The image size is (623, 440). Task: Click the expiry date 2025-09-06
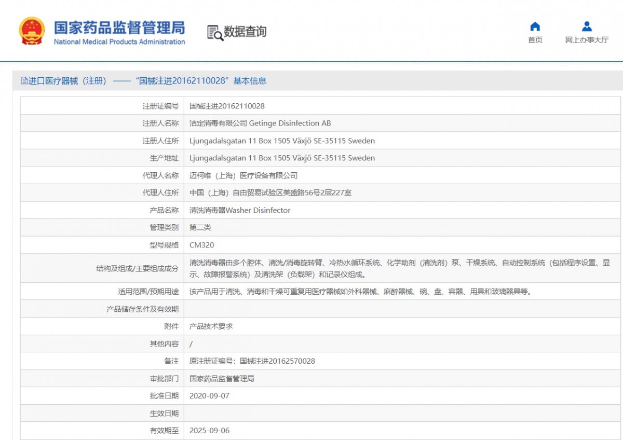209,431
